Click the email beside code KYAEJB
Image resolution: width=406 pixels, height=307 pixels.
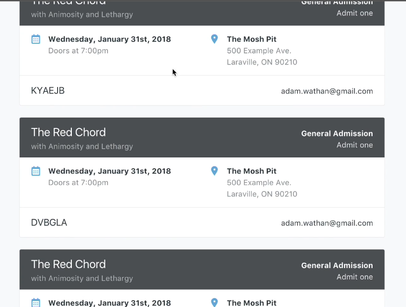tap(327, 91)
